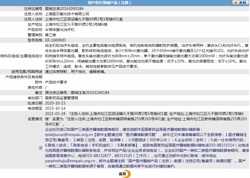Screen dimensions: 250x178
Task: Click the email yaopinshuju@nmpaic.org.cn
Action: pos(70,161)
